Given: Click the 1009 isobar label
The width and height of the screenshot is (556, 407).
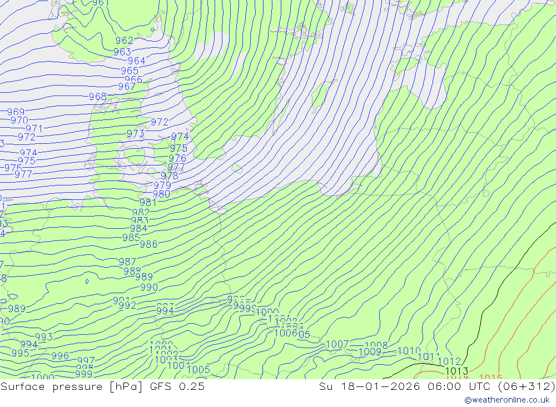Looking at the screenshot, I should click(x=370, y=352).
